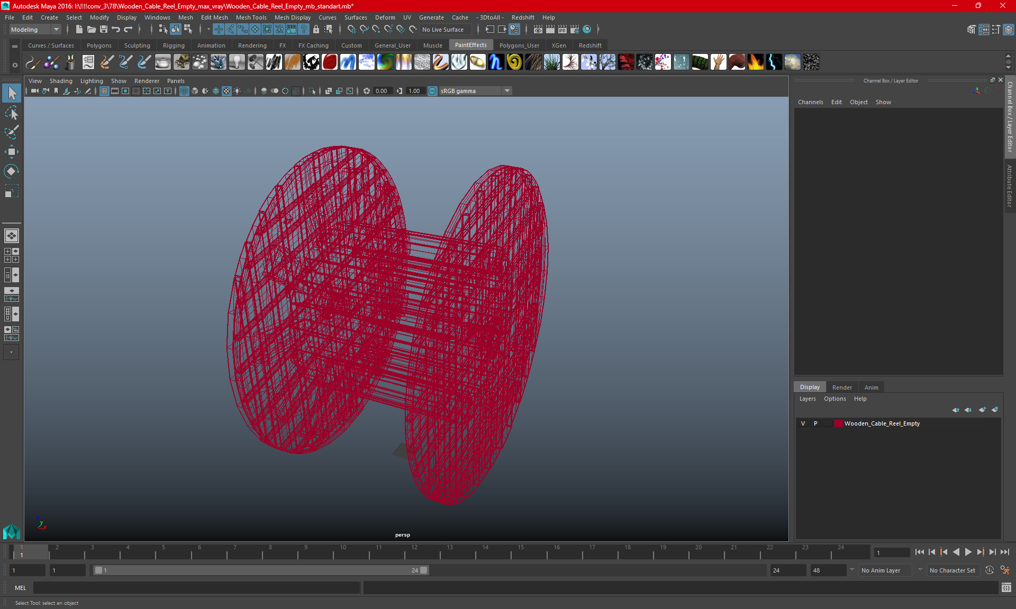1016x609 pixels.
Task: Click the New Scene icon
Action: (79, 30)
